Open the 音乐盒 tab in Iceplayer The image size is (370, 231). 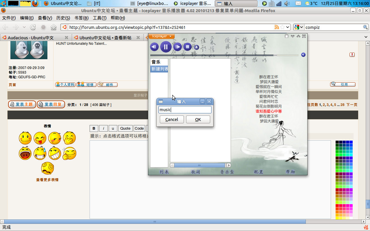(x=227, y=172)
